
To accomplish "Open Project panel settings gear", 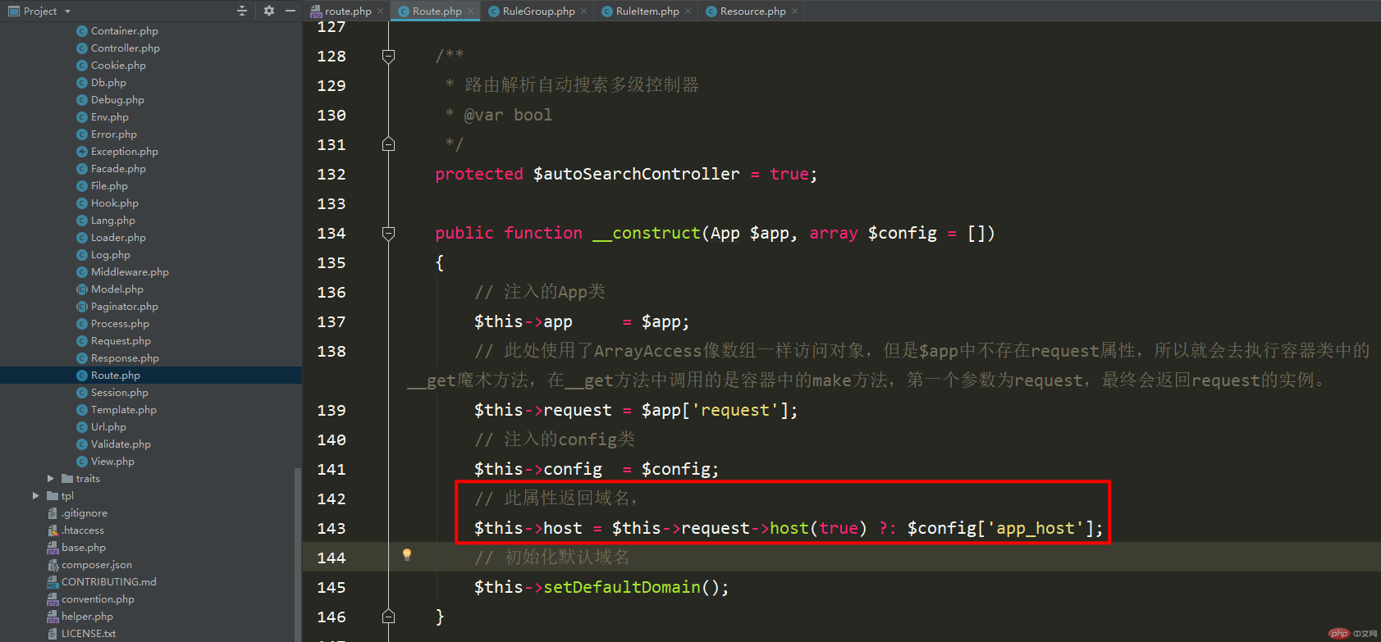I will (x=269, y=11).
